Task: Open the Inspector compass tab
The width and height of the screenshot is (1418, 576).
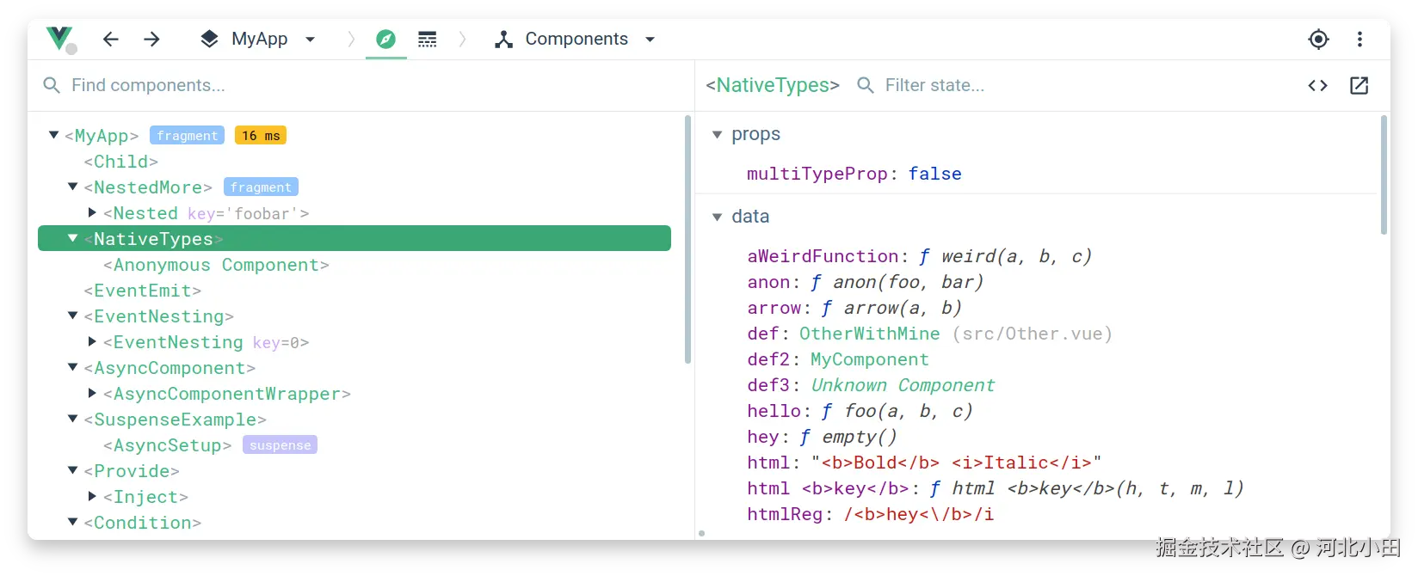Action: pyautogui.click(x=385, y=40)
